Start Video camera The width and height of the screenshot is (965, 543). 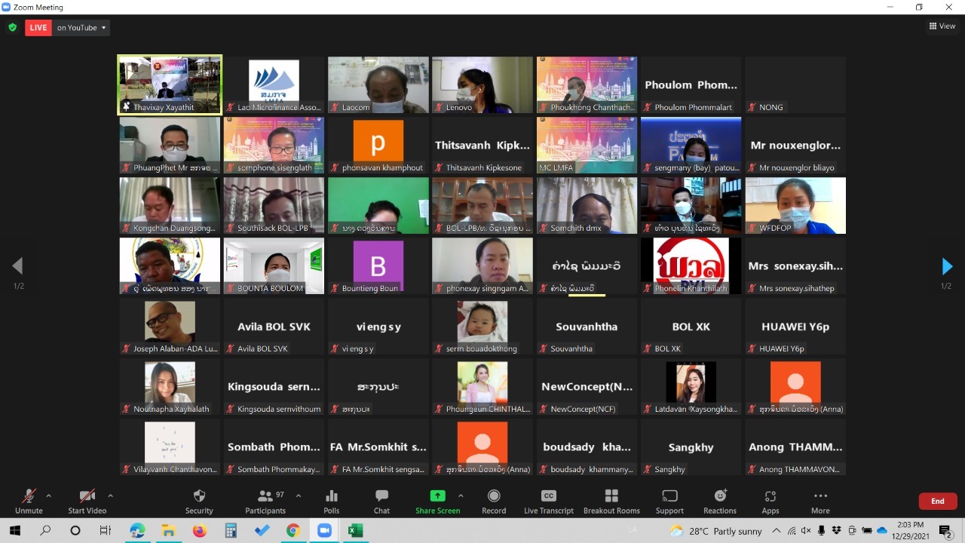pos(87,501)
